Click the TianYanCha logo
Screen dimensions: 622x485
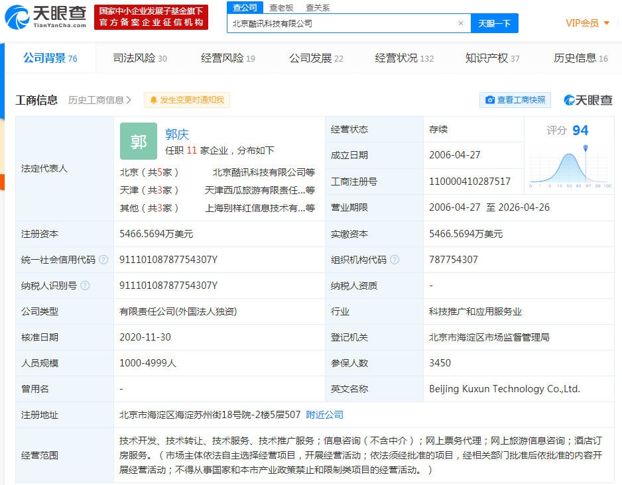coord(46,17)
